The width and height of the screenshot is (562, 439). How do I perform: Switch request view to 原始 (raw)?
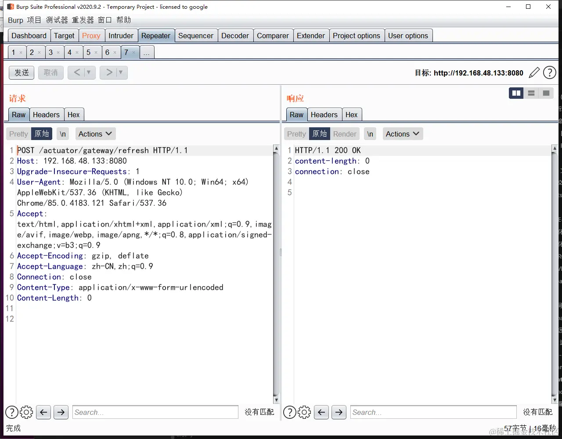point(42,134)
